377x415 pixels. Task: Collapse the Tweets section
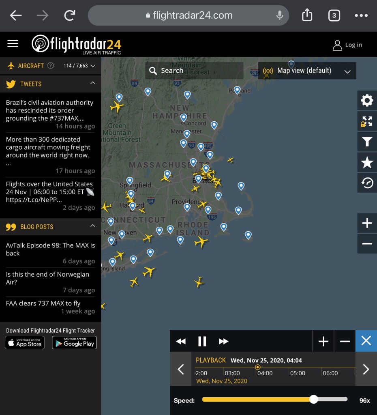pyautogui.click(x=92, y=83)
